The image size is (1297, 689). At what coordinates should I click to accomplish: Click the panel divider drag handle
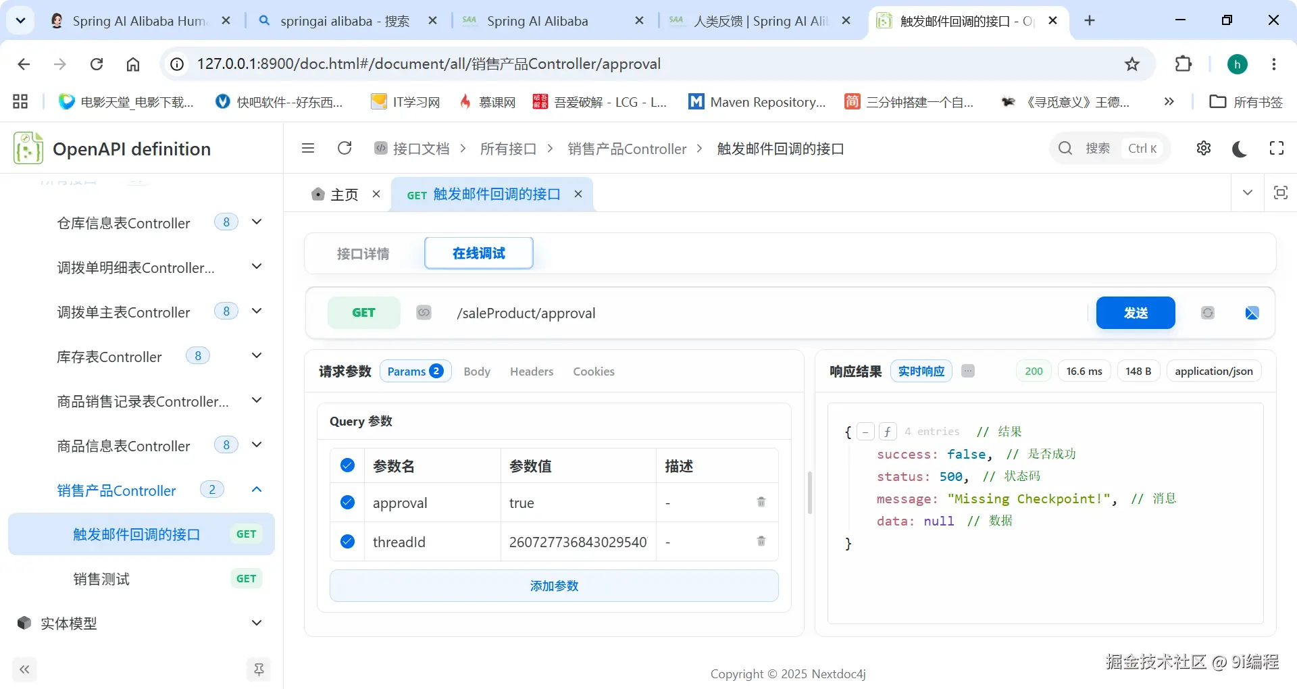tap(809, 493)
